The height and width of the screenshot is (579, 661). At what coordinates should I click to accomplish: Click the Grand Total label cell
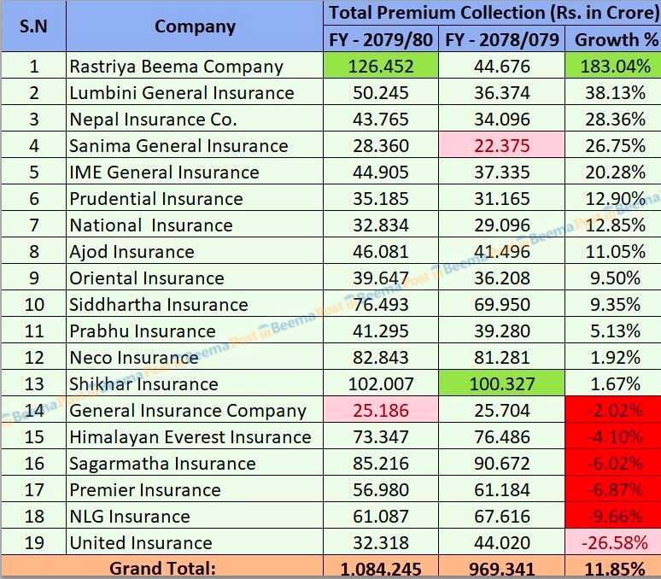coord(162,568)
